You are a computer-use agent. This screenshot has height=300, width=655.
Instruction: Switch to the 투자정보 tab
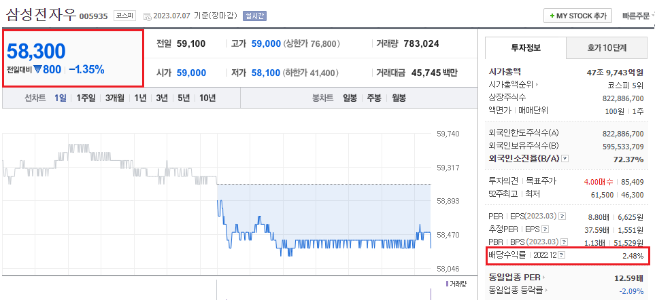[526, 47]
